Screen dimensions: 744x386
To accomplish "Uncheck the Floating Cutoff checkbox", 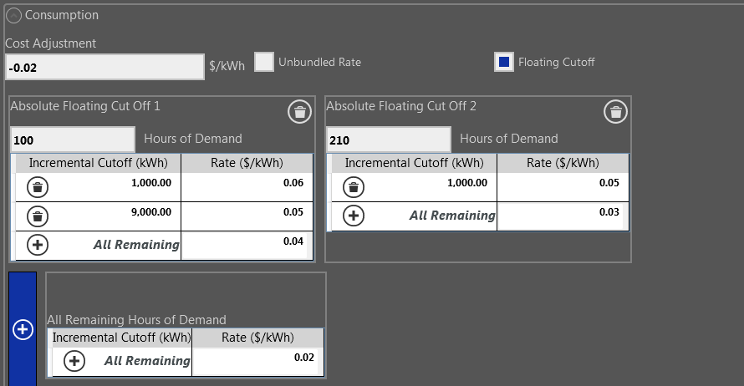I will pos(504,62).
